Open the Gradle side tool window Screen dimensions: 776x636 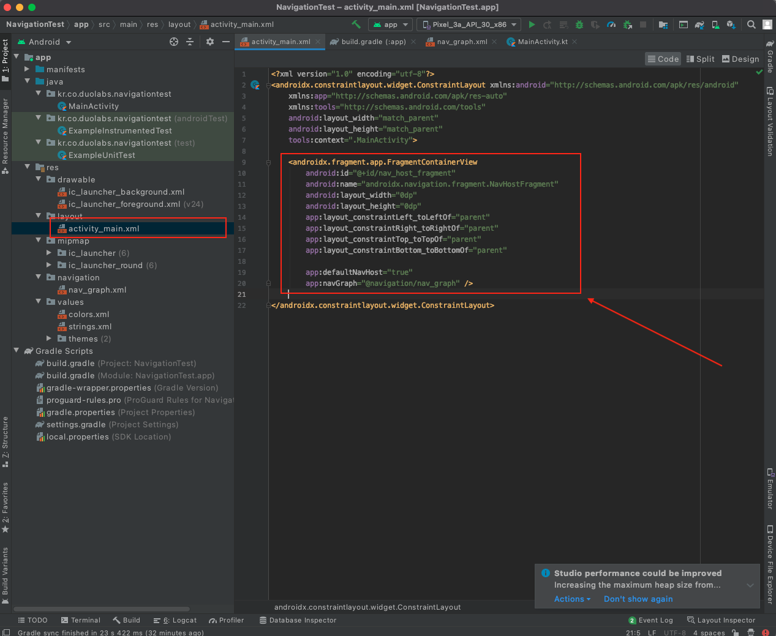tap(770, 56)
